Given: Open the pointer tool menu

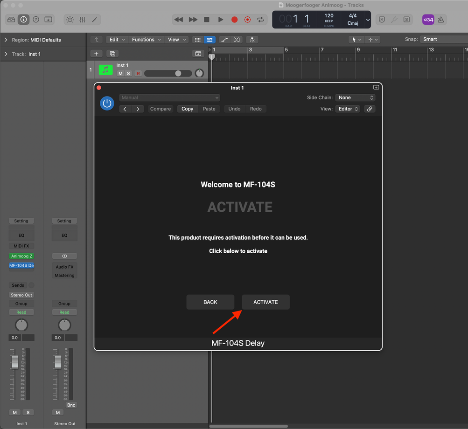Looking at the screenshot, I should pyautogui.click(x=356, y=40).
